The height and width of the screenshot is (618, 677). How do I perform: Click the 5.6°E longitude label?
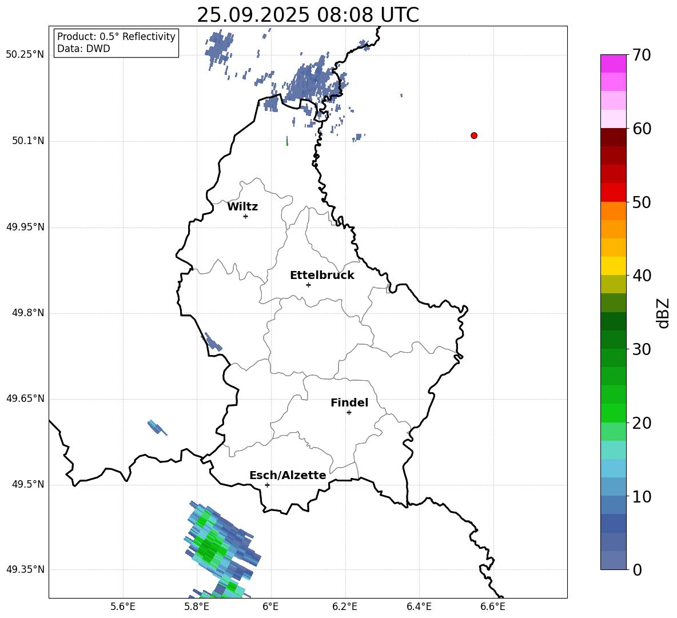[123, 607]
